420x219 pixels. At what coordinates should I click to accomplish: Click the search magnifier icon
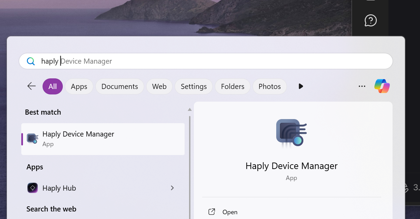pyautogui.click(x=31, y=61)
